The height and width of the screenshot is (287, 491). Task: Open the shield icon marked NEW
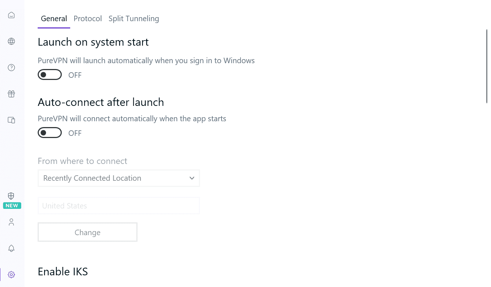click(11, 196)
